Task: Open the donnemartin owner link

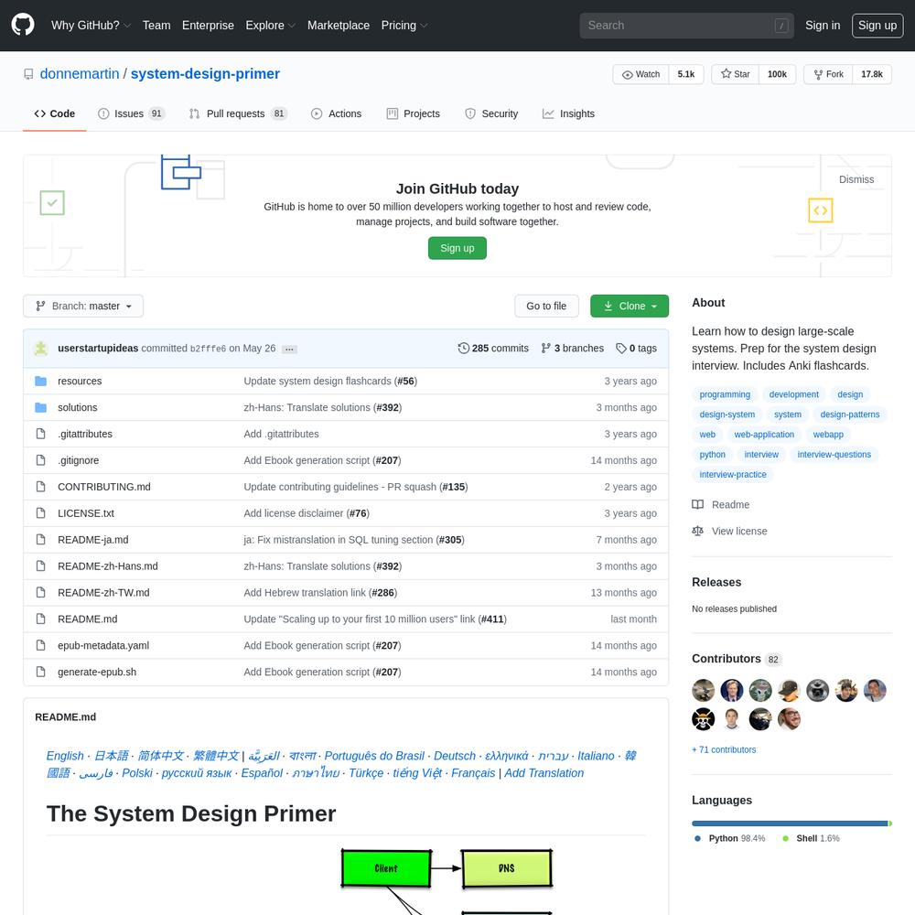Action: (80, 74)
